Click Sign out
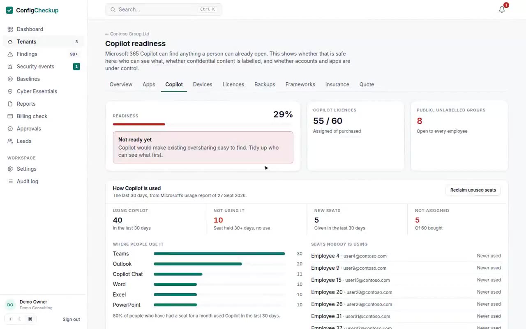 coord(72,320)
